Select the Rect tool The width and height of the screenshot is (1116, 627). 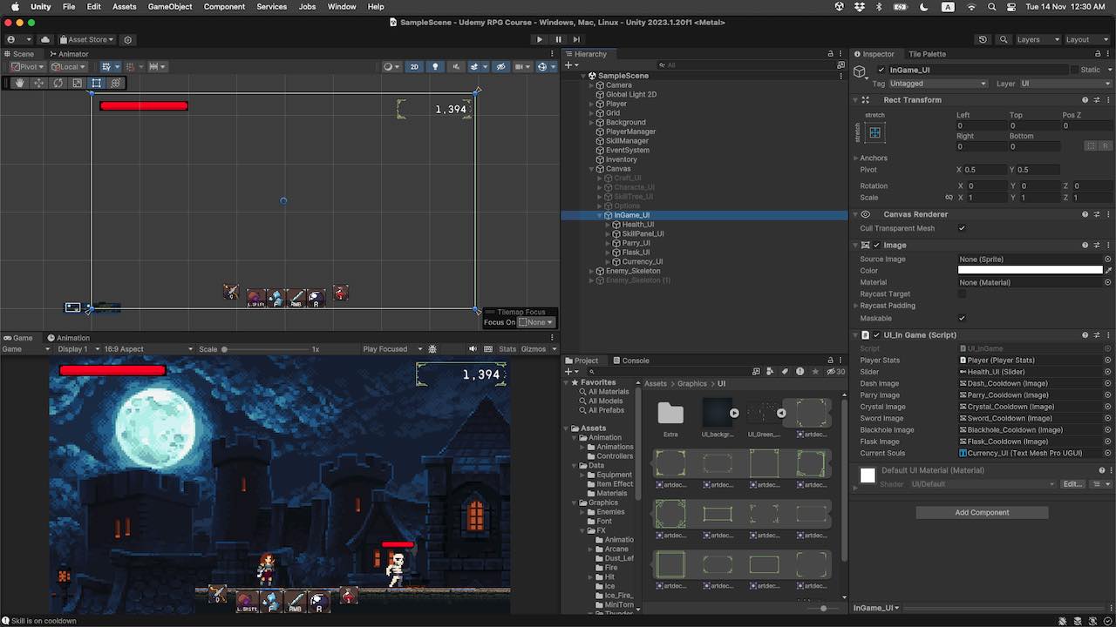96,84
